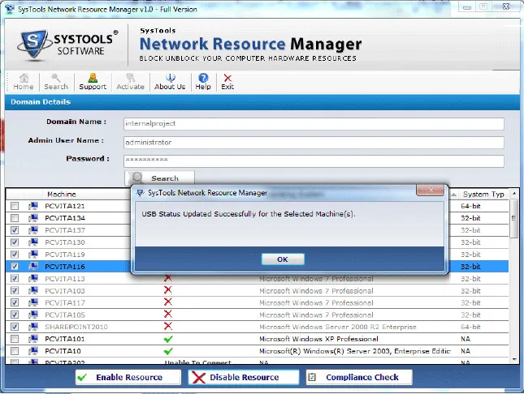Screen dimensions: 524x394
Task: Click green check status for PCVITA101
Action: tap(168, 339)
